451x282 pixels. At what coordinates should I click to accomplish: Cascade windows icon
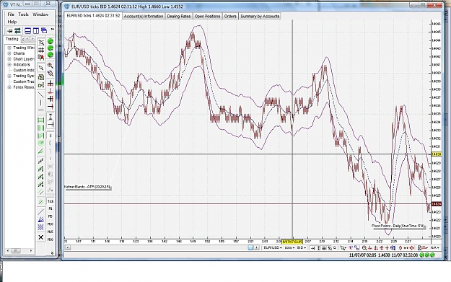point(44,30)
